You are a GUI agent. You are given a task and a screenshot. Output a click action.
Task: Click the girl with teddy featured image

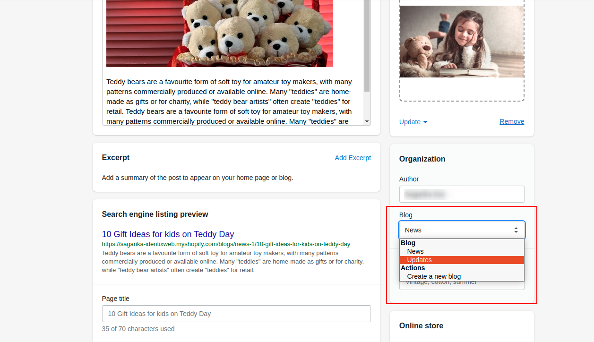[462, 42]
